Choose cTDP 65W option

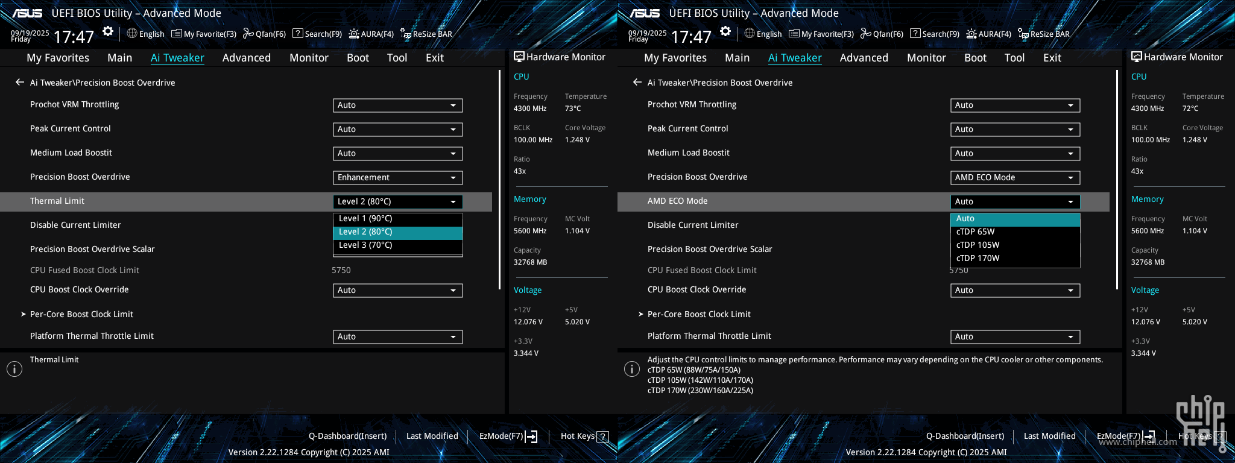click(x=1015, y=232)
